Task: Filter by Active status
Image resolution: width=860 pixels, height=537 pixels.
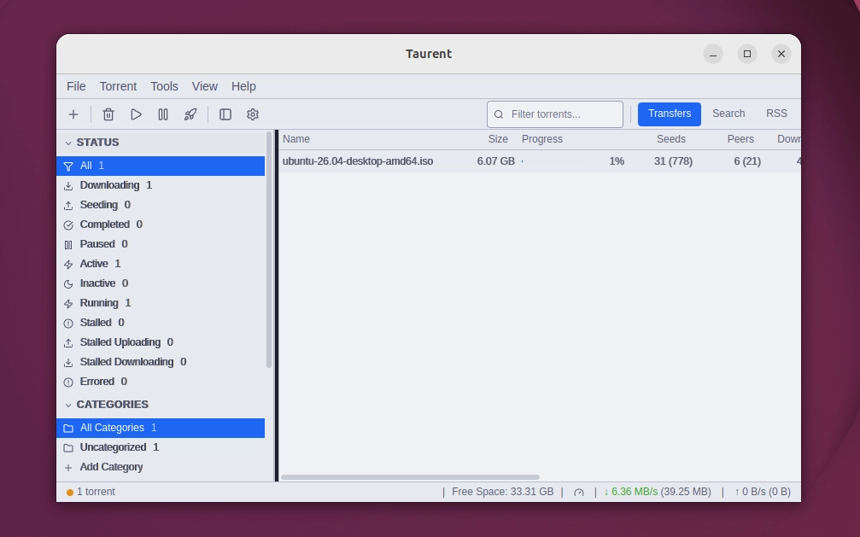Action: [x=161, y=264]
